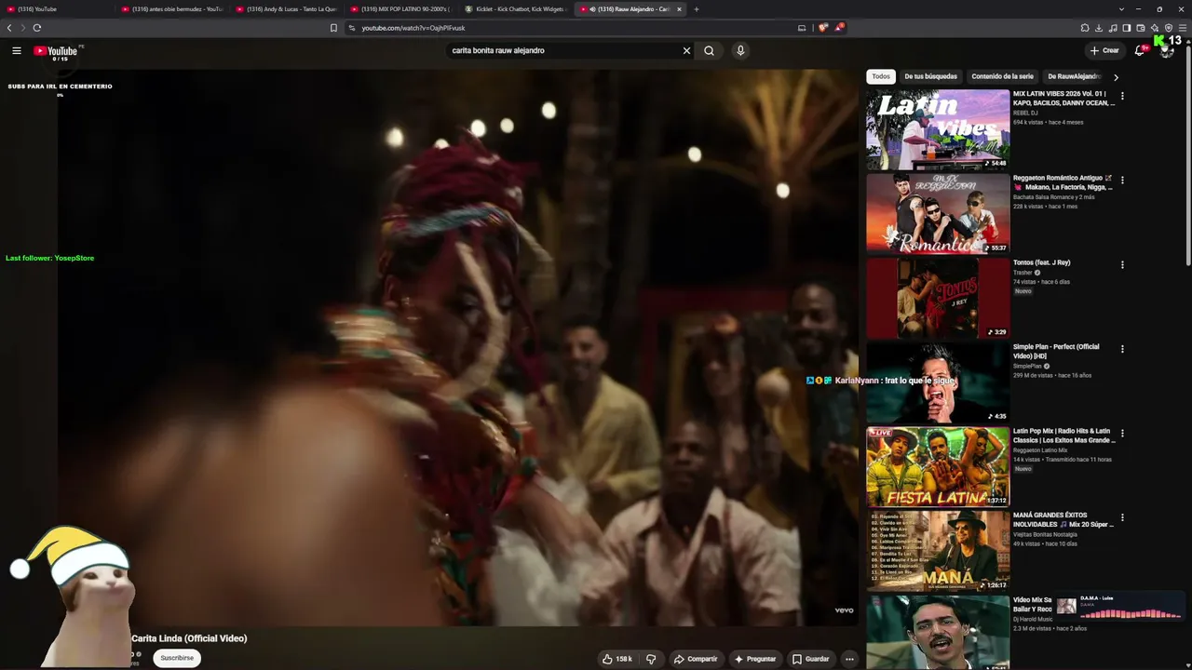Go forward with the browser forward arrow
This screenshot has height=670, width=1192.
22,28
